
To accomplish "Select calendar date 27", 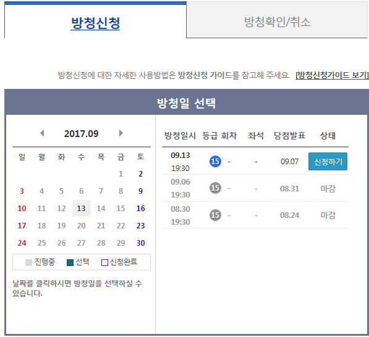I will (x=81, y=243).
